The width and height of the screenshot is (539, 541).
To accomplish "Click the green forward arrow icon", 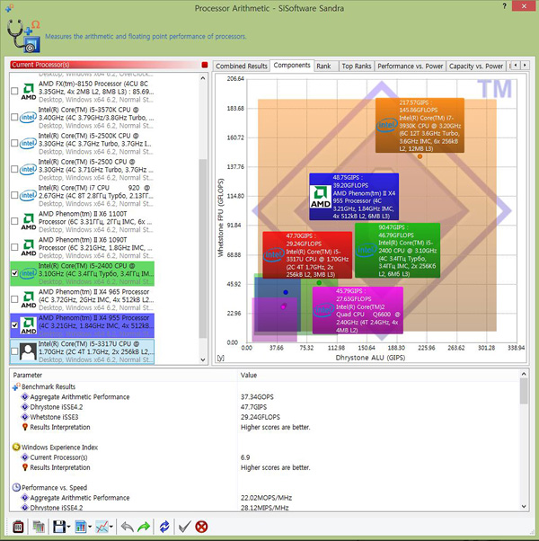I will click(x=144, y=527).
